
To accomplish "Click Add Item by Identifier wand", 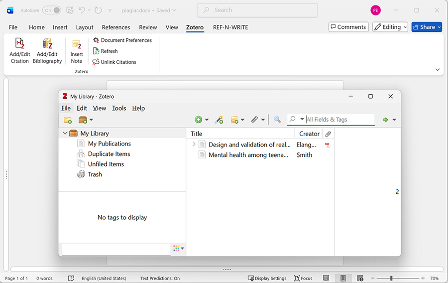I will 219,120.
